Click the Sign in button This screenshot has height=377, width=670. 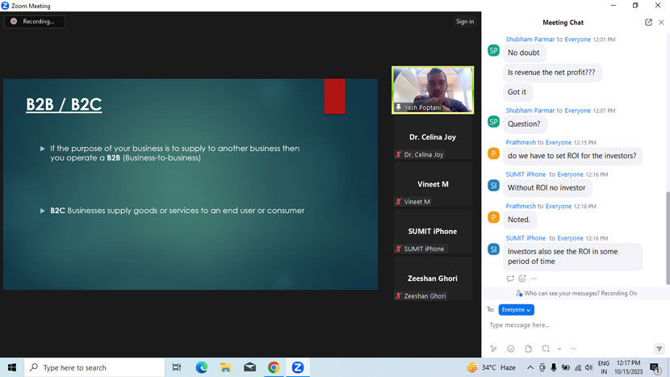[x=465, y=22]
